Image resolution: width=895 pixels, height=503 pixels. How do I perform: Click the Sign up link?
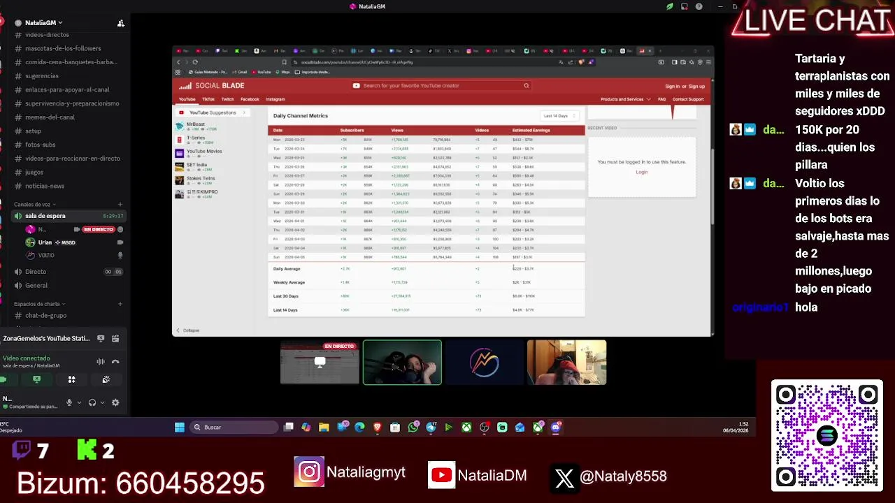point(696,86)
